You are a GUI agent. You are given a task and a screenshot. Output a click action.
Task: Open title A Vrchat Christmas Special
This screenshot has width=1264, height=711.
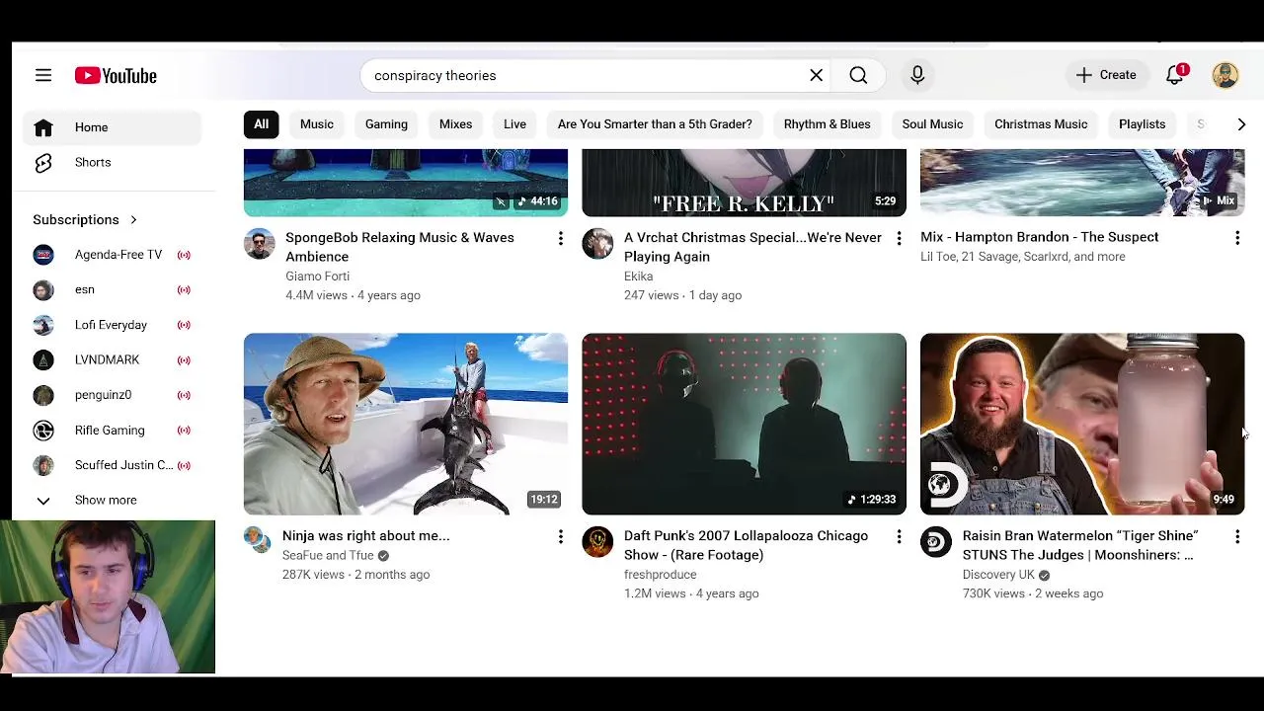pyautogui.click(x=752, y=247)
